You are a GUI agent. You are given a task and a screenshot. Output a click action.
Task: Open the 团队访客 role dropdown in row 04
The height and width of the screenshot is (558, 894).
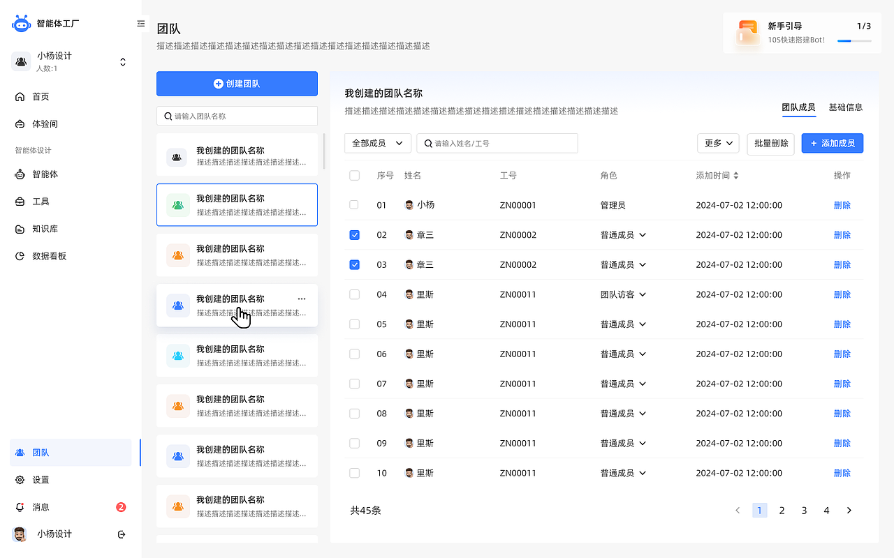[623, 294]
